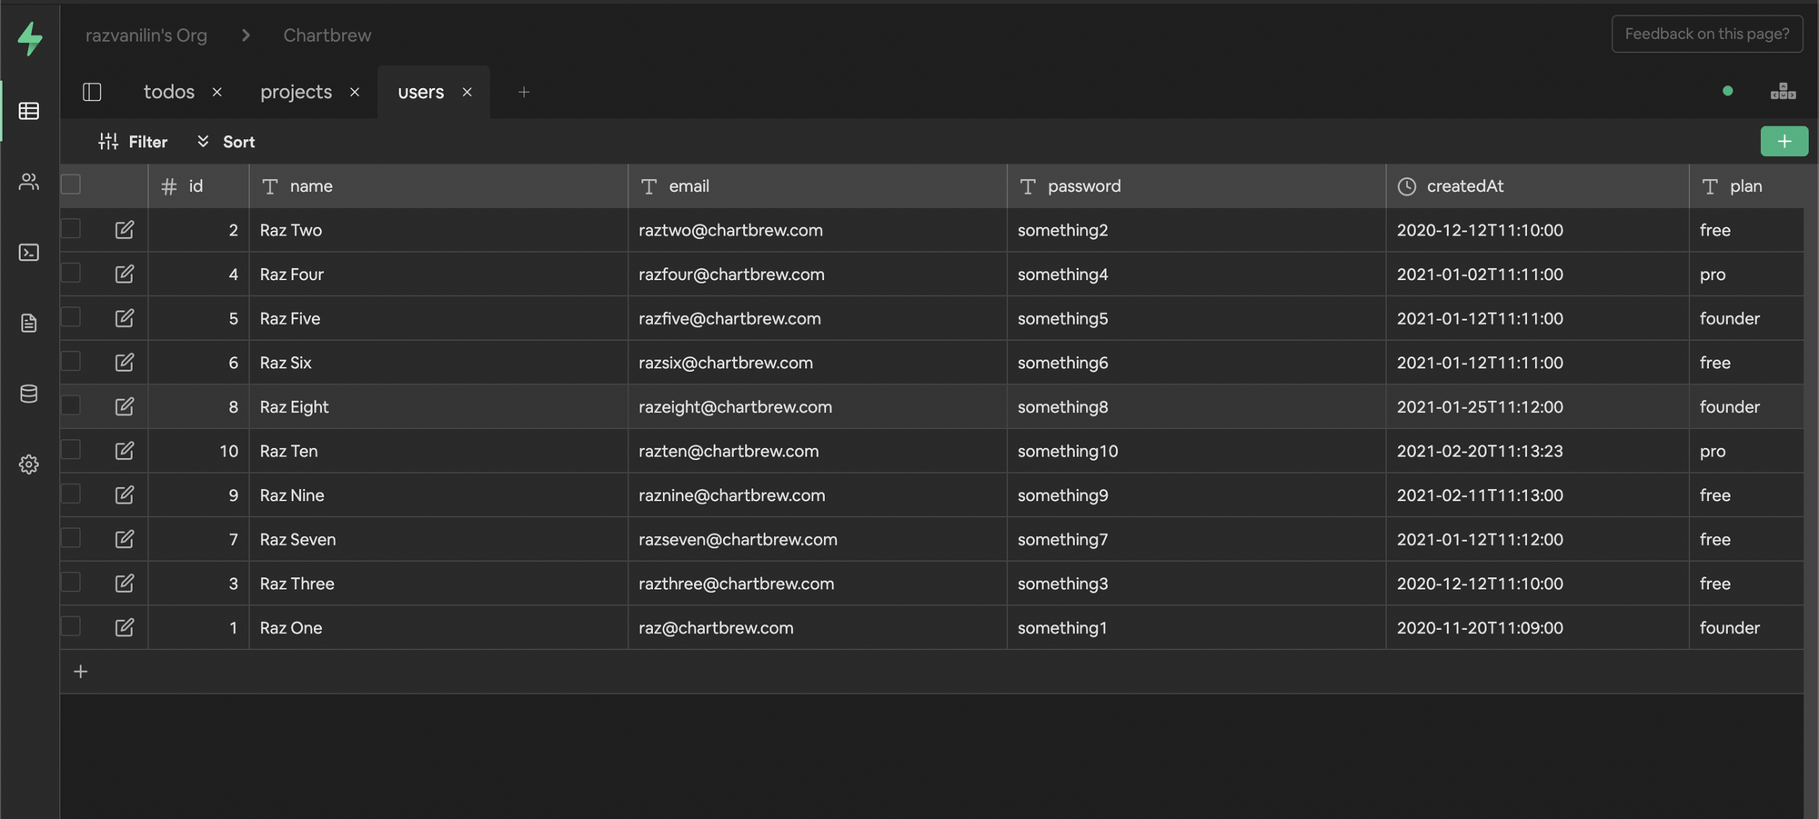Click the breadcrumb chevron after razvanilin's Org
The height and width of the screenshot is (819, 1819).
click(246, 35)
